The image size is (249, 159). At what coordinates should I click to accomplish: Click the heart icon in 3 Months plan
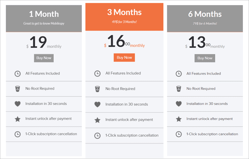(97, 104)
